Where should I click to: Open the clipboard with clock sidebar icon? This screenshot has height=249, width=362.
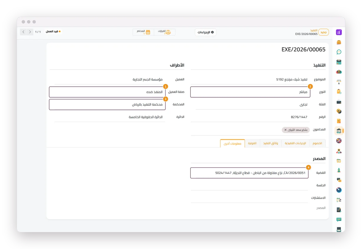(x=339, y=91)
